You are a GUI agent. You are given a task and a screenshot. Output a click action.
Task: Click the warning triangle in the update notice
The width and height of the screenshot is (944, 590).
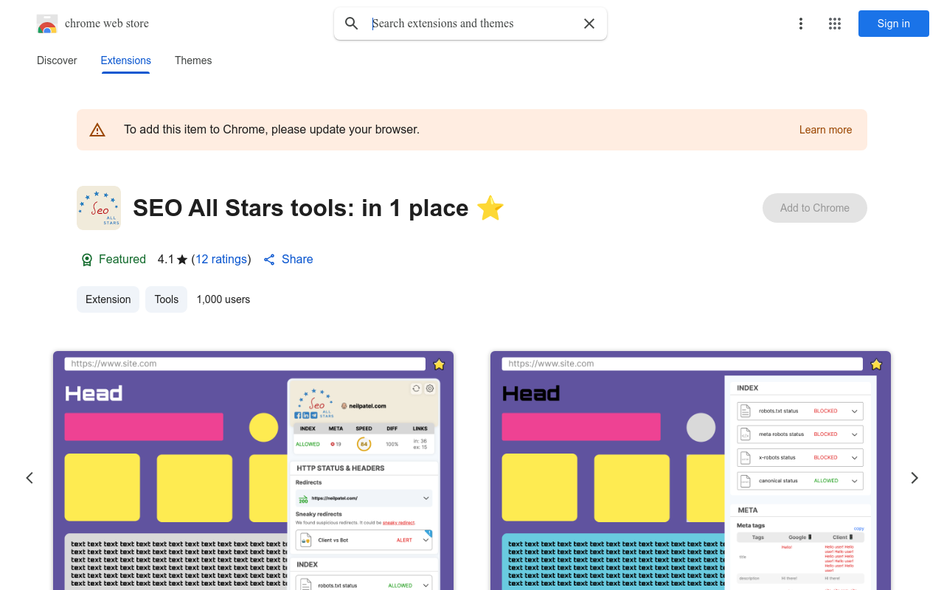[x=97, y=129]
